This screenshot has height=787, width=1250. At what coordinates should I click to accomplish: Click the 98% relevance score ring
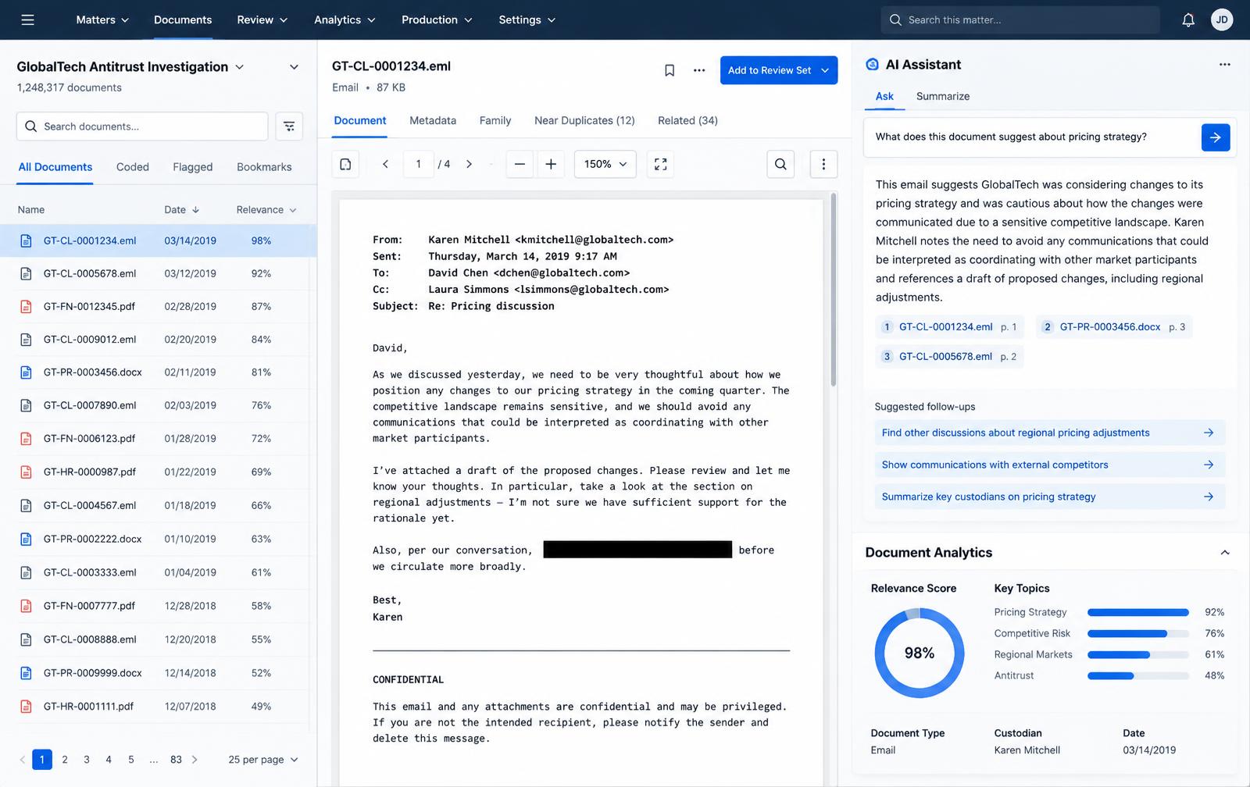(x=920, y=653)
